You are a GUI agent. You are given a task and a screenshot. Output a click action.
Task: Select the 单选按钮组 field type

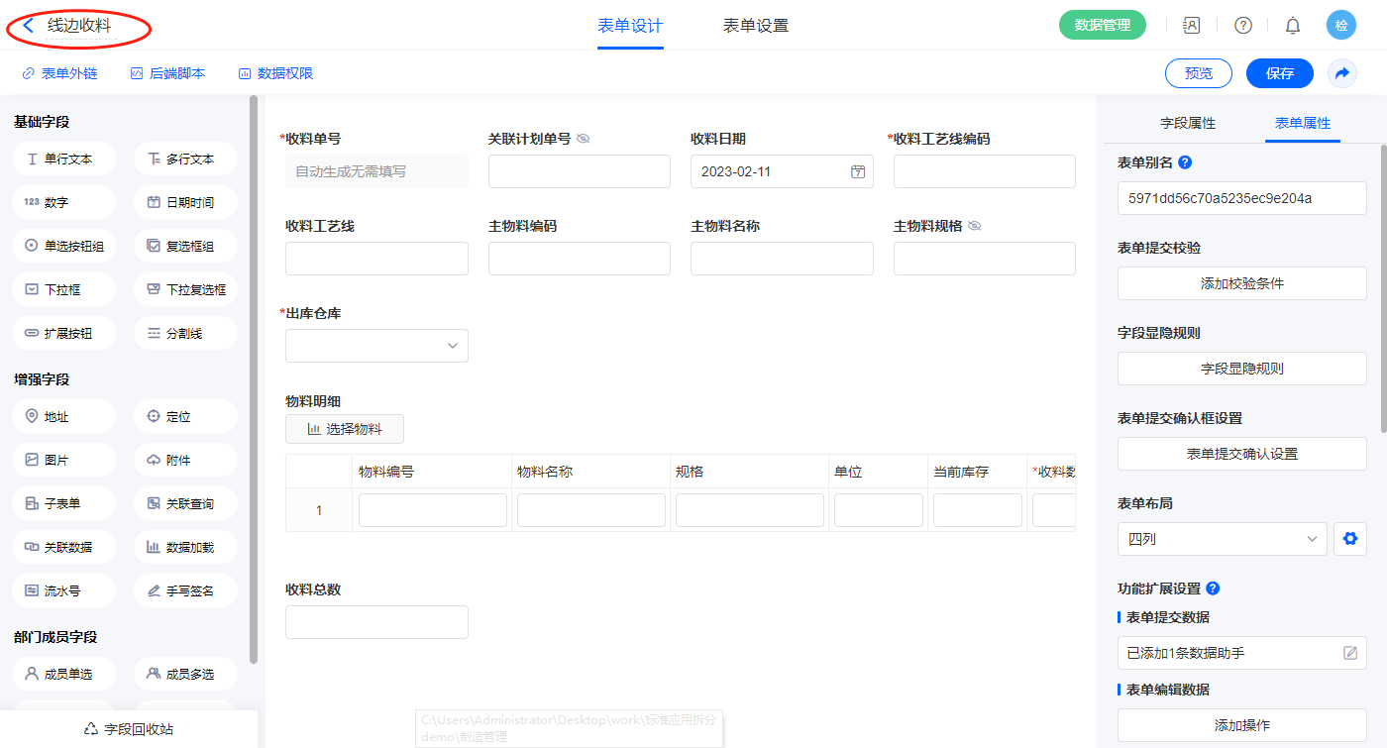tap(64, 246)
